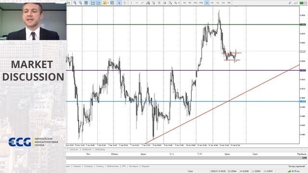The image size is (308, 173).
Task: Click the yellow indicators icon
Action: (x=105, y=3)
